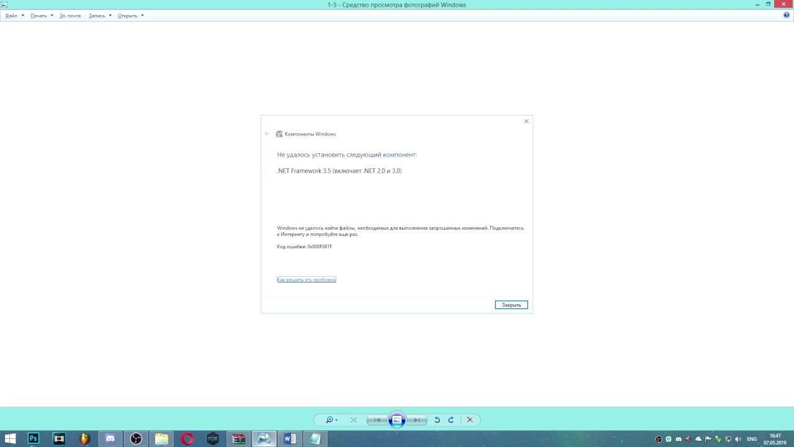Open the Открыть dropdown menu
The image size is (794, 447).
[130, 16]
